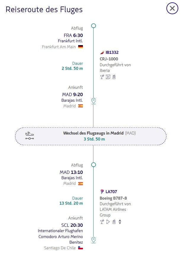Image resolution: width=183 pixels, height=254 pixels.
Task: Click the magazine icon under Iberia
Action: [x=114, y=77]
